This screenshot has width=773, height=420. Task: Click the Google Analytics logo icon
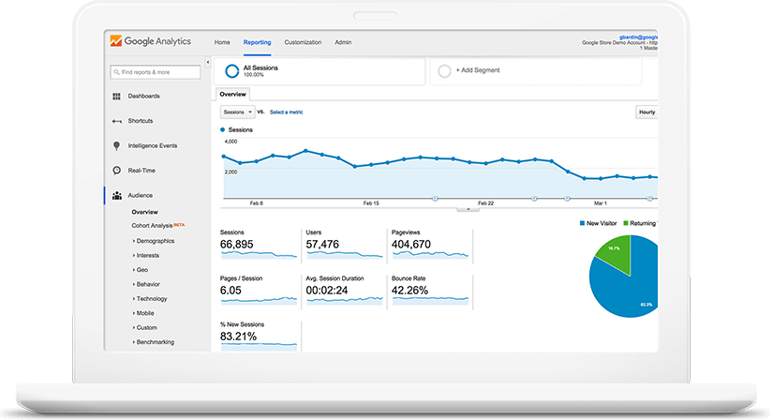pyautogui.click(x=115, y=41)
